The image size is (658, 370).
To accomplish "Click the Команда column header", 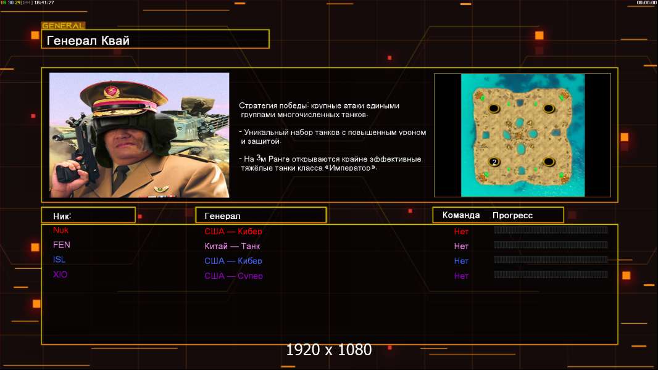I will tap(461, 215).
